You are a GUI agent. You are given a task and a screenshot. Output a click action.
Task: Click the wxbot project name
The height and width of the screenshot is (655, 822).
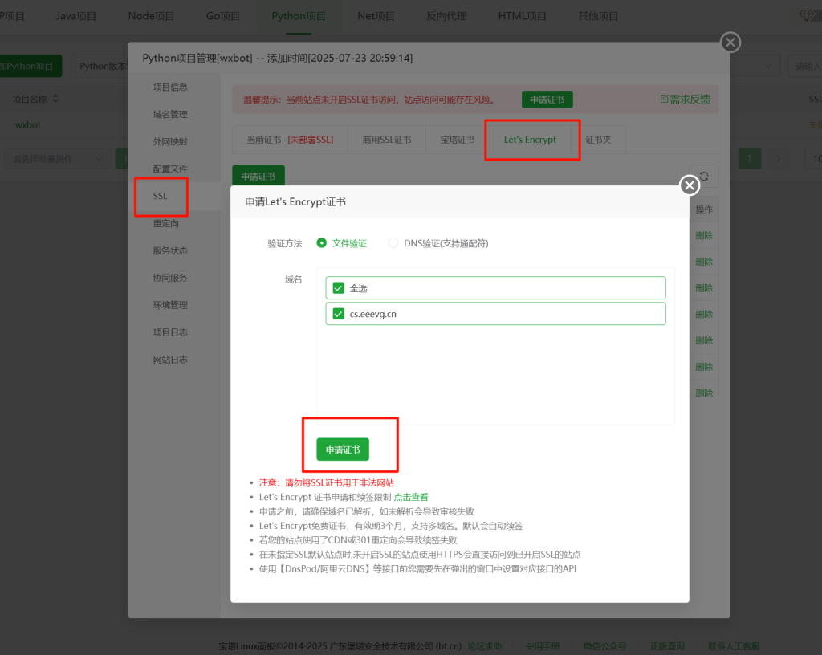28,124
